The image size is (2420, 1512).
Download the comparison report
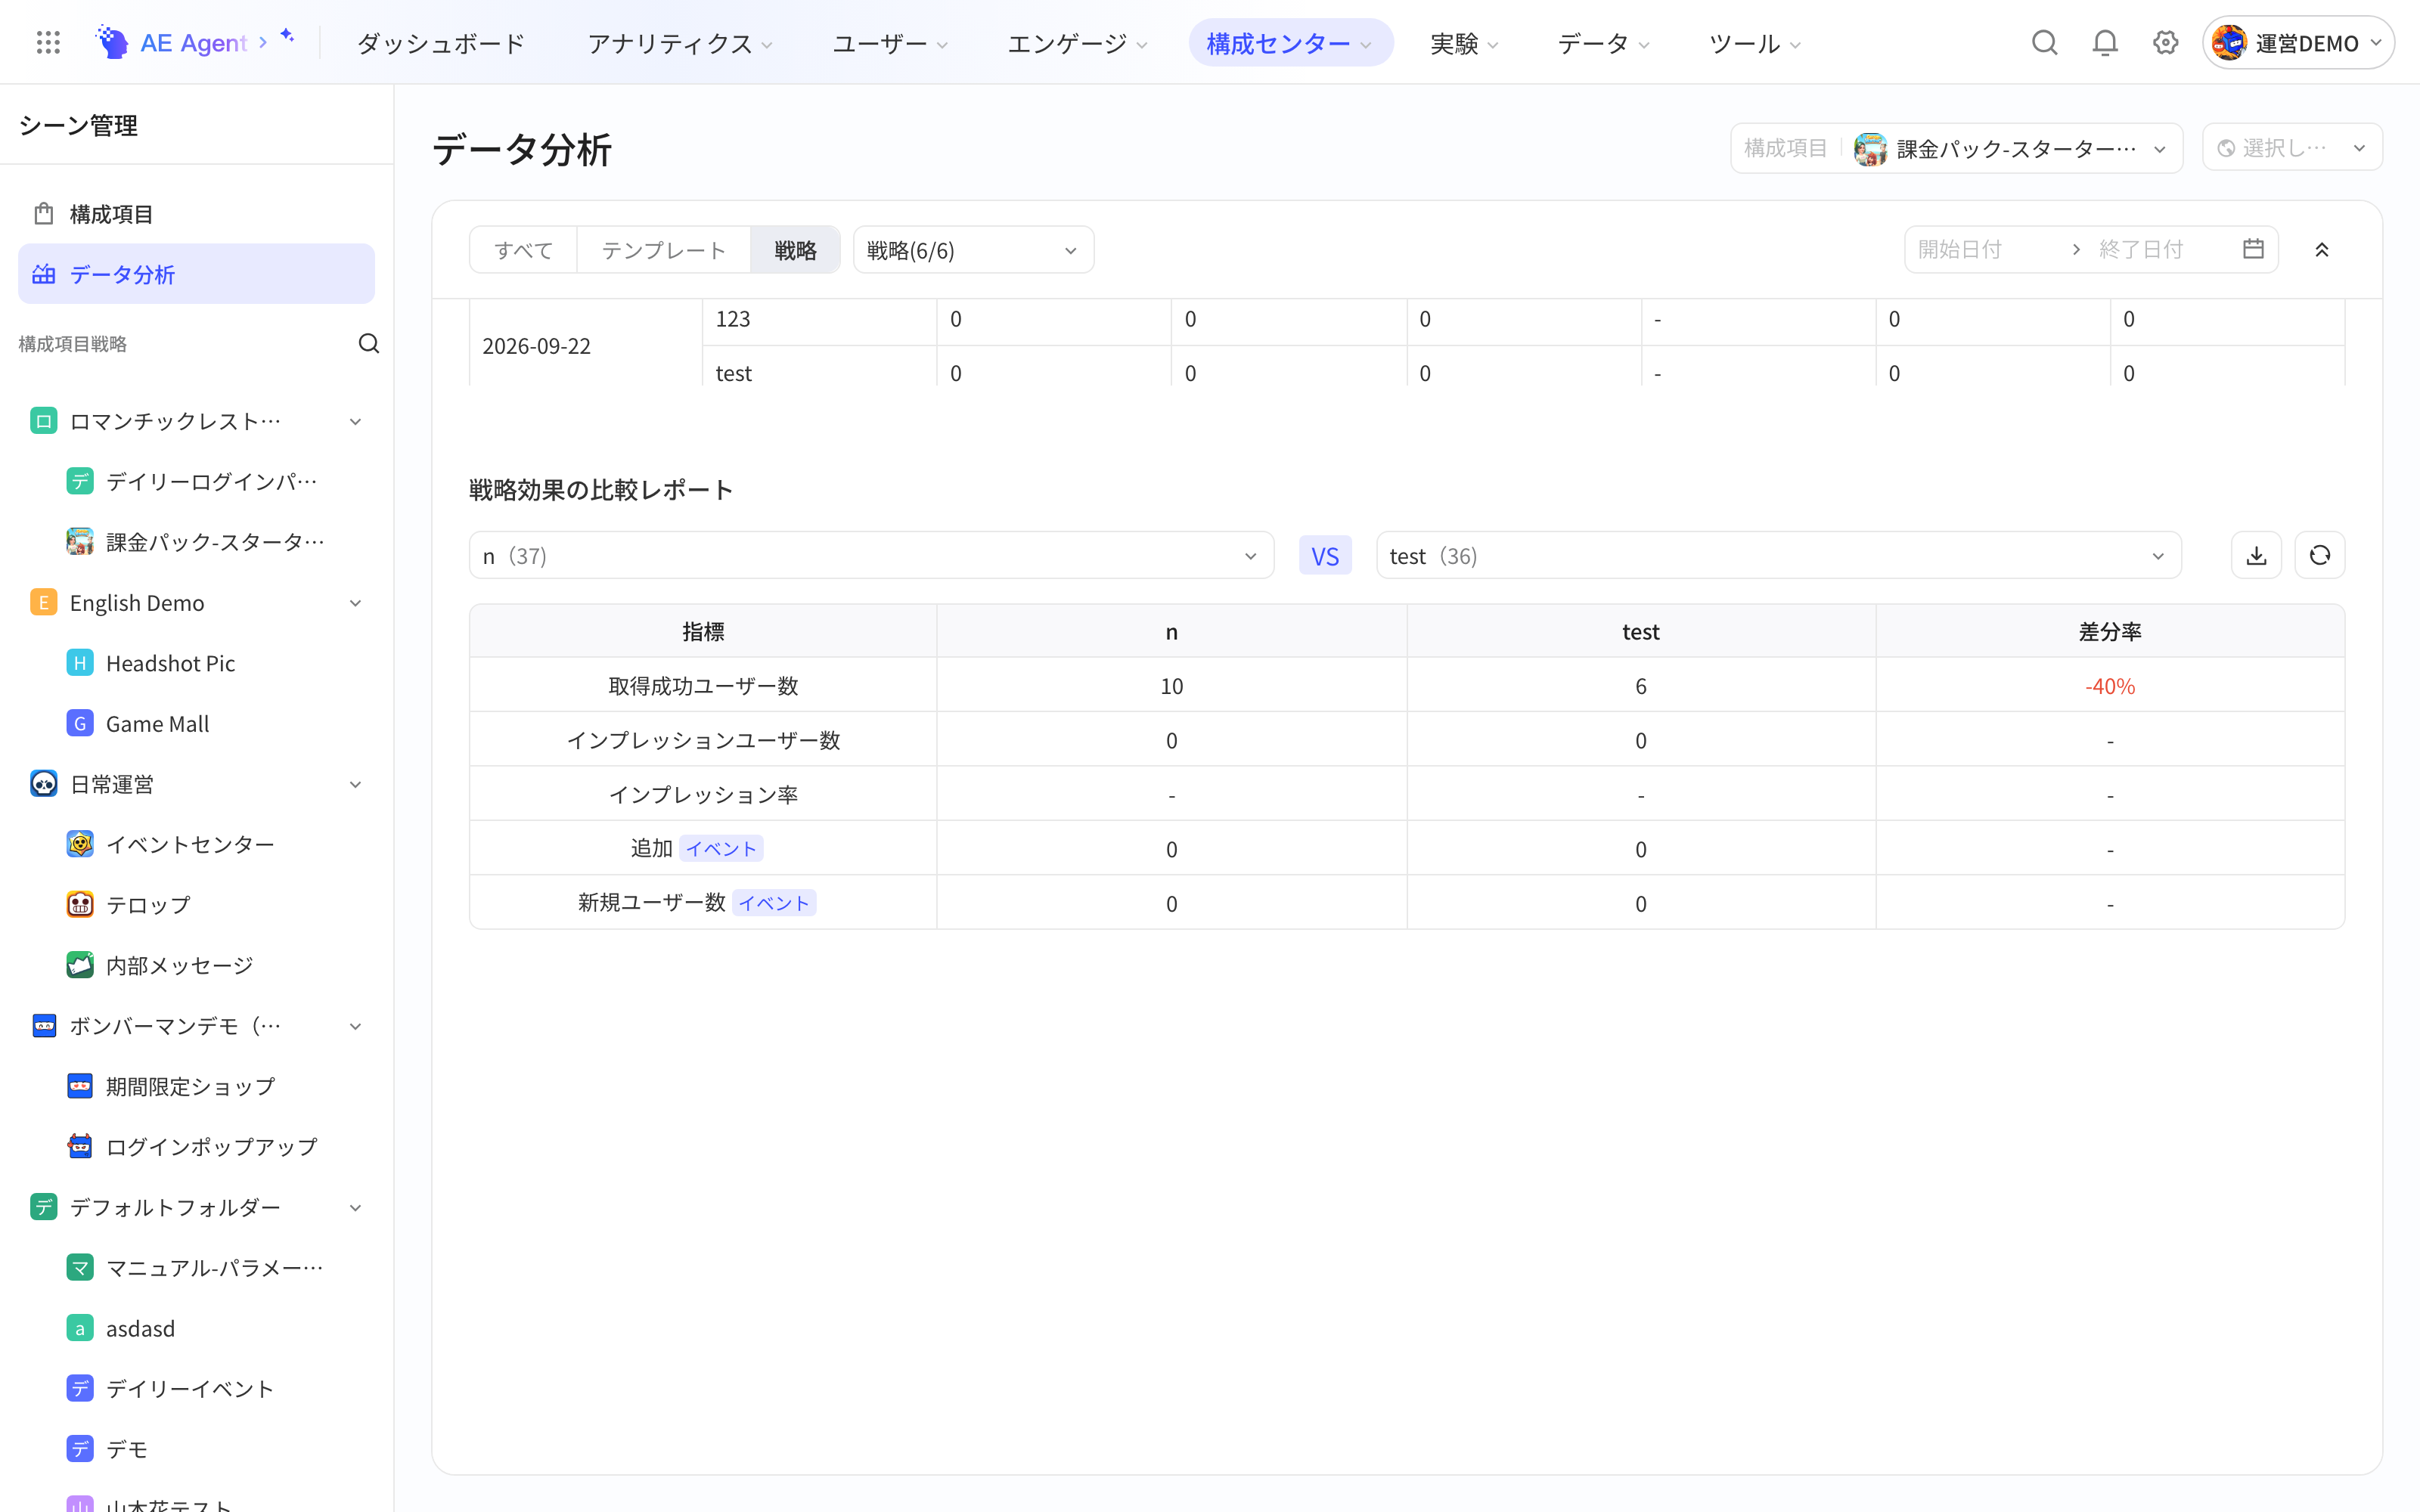(2256, 555)
